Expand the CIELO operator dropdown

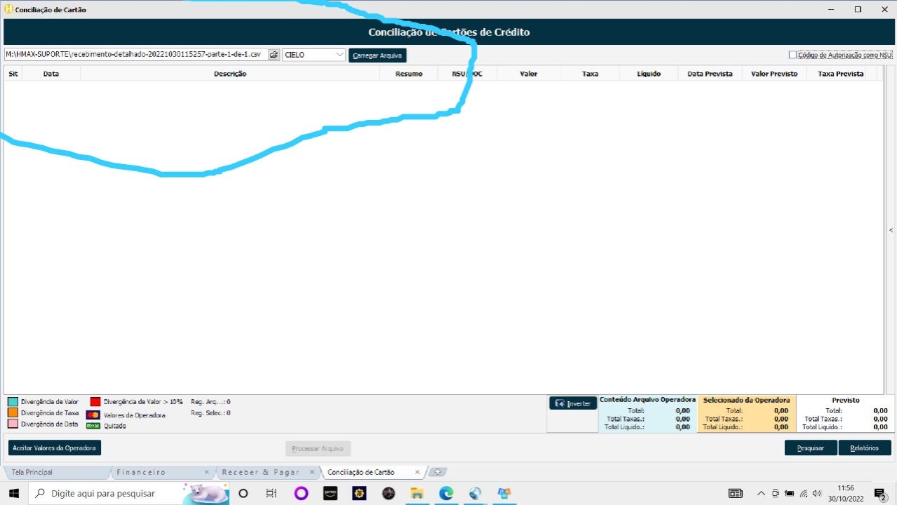pyautogui.click(x=340, y=55)
